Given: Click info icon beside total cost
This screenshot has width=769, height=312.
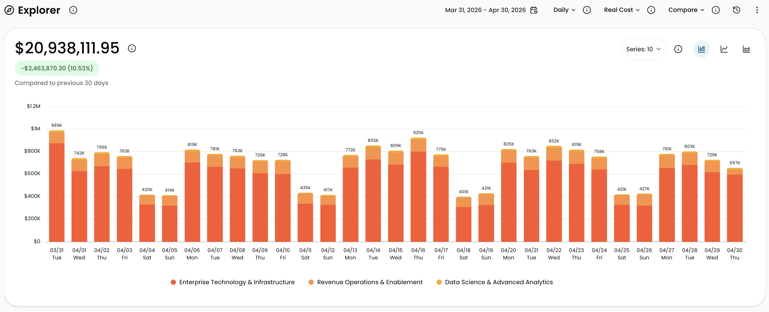Looking at the screenshot, I should [x=132, y=48].
